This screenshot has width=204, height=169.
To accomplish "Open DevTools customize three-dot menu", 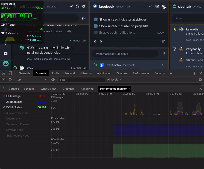I will point(194,73).
